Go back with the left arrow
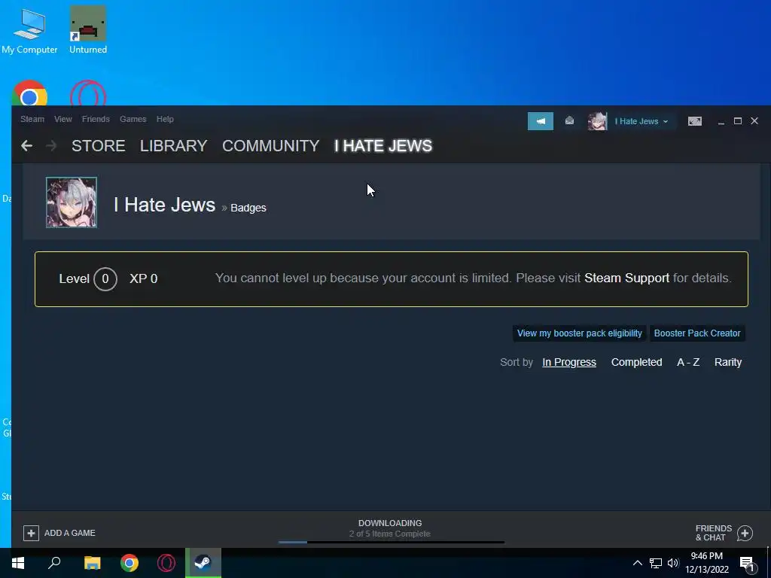The height and width of the screenshot is (578, 771). pos(27,145)
